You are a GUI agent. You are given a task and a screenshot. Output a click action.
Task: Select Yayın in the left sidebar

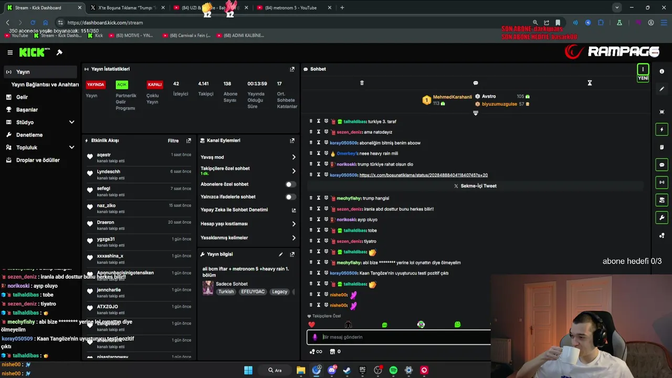40,72
